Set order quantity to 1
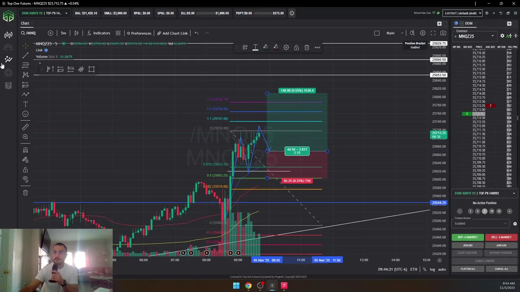This screenshot has width=520, height=292. (470, 211)
